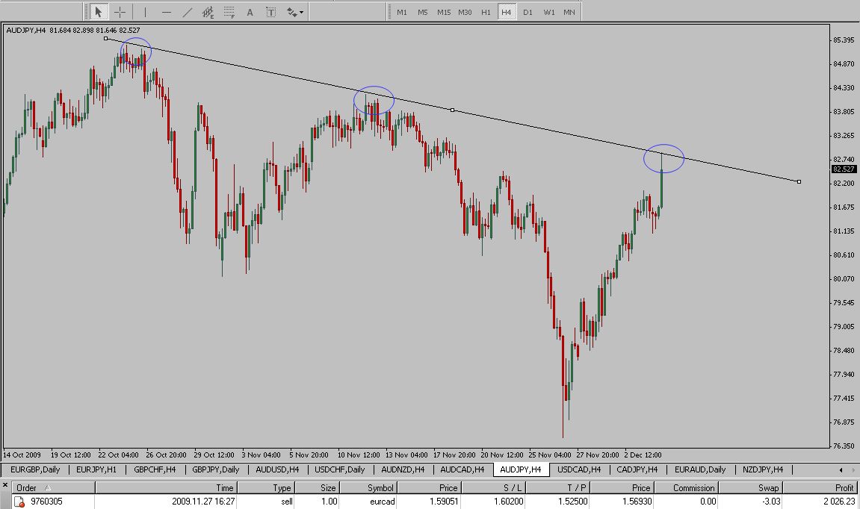Choose the vertical line drawing tool
The height and width of the screenshot is (509, 860).
[x=145, y=12]
